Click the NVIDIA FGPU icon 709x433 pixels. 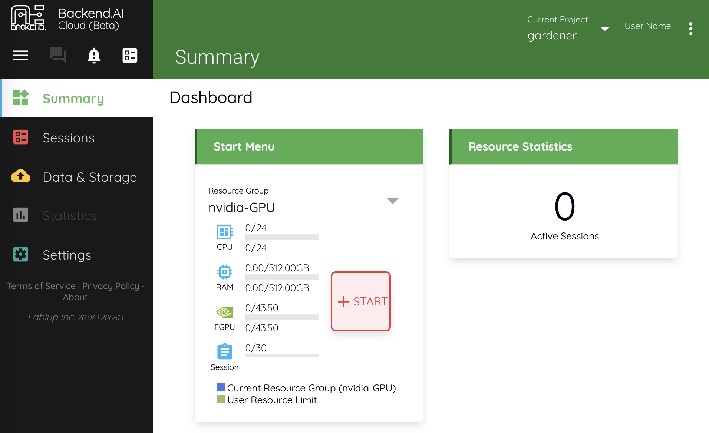click(225, 312)
